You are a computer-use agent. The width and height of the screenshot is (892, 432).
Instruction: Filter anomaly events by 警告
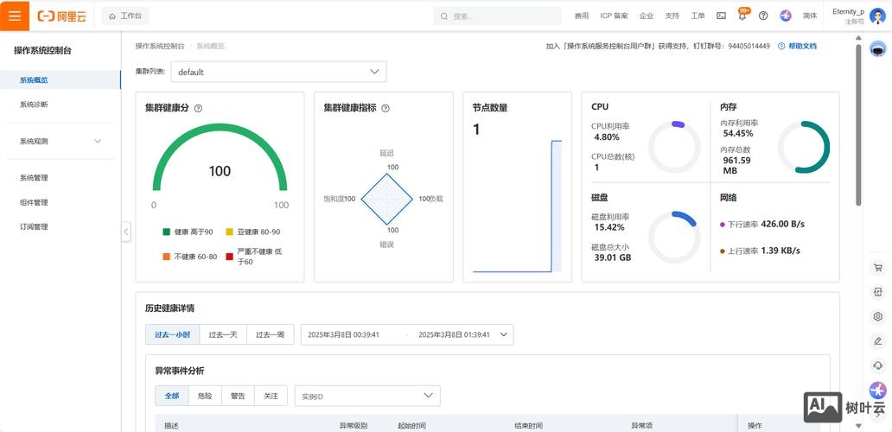tap(238, 396)
